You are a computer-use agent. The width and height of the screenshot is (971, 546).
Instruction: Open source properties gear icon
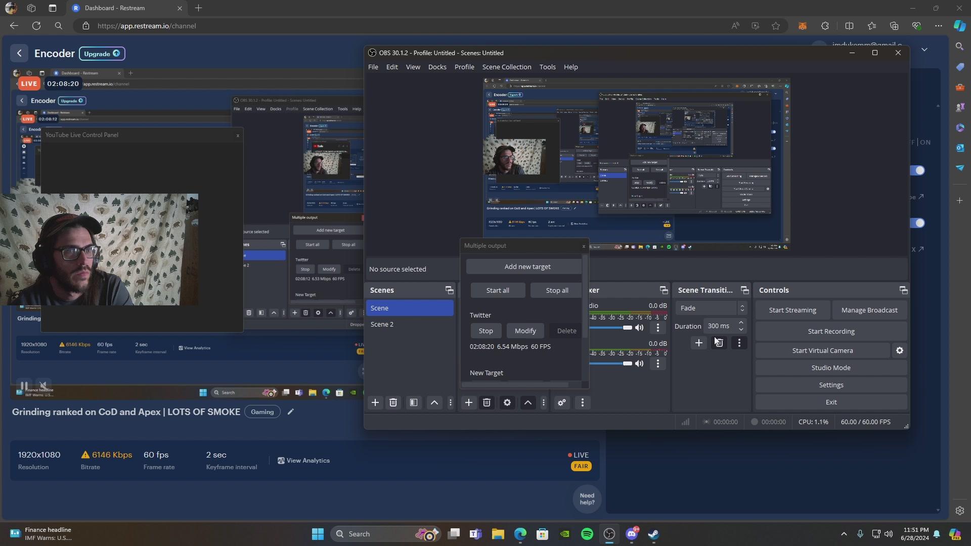[507, 402]
